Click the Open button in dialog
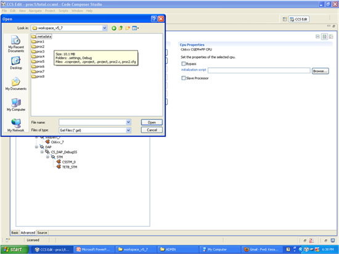This screenshot has width=339, height=254. (x=152, y=122)
